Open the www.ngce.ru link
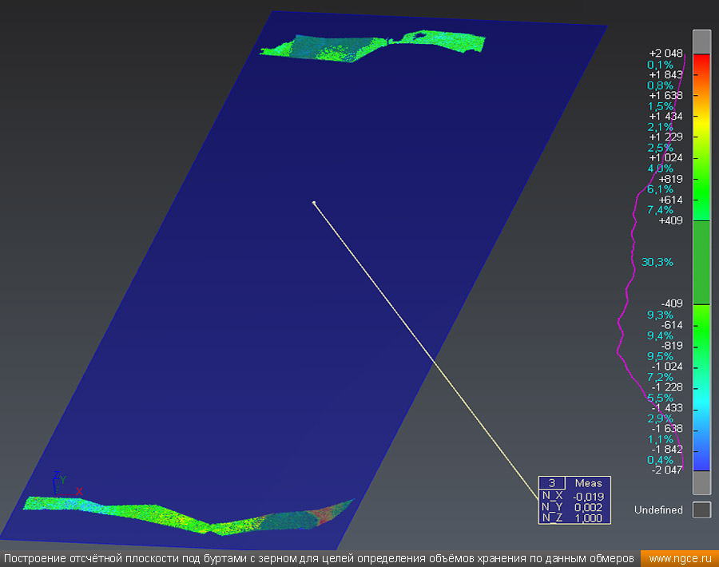This screenshot has height=567, width=719. pos(678,557)
